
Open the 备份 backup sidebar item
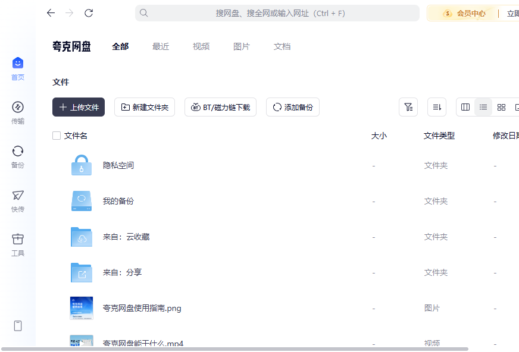17,156
